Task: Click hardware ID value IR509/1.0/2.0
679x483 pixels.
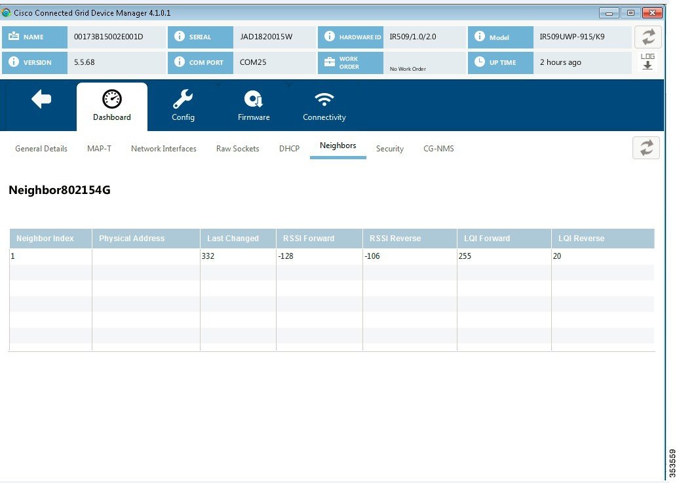Action: coord(413,37)
